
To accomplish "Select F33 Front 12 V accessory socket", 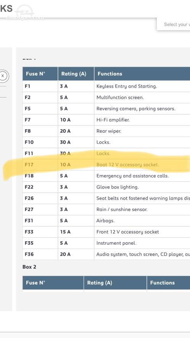I will click(x=106, y=232).
